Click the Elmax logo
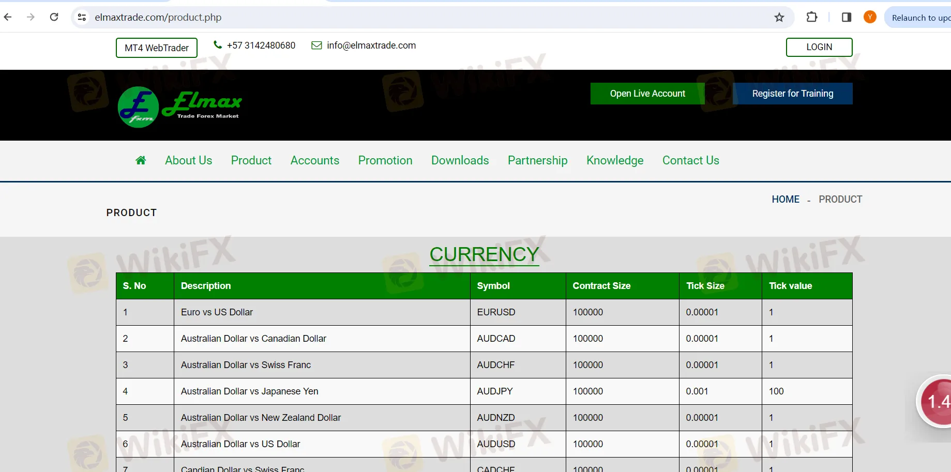 click(179, 106)
